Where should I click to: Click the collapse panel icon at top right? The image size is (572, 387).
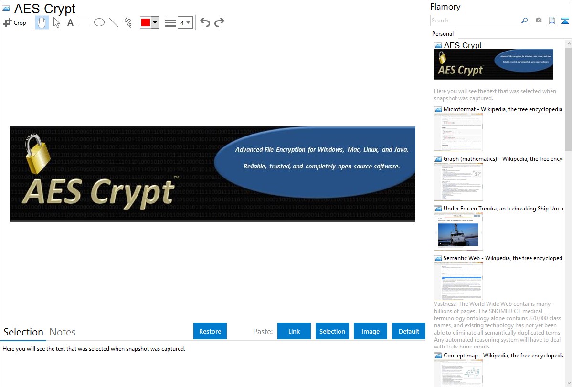[x=565, y=21]
